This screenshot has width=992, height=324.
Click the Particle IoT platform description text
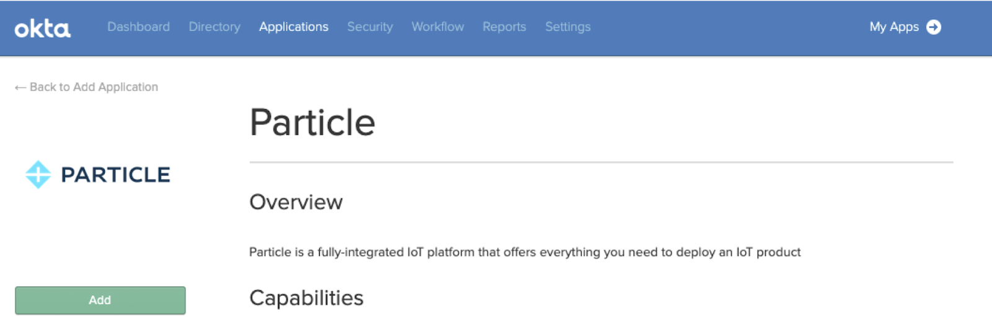click(525, 252)
